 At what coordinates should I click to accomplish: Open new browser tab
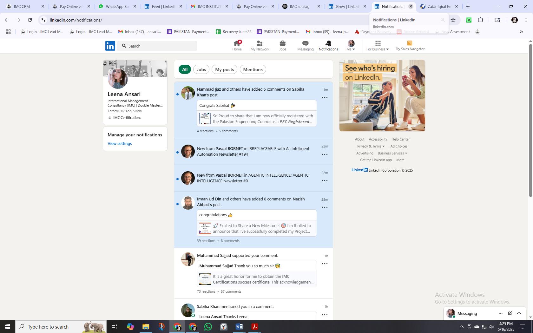click(x=468, y=6)
